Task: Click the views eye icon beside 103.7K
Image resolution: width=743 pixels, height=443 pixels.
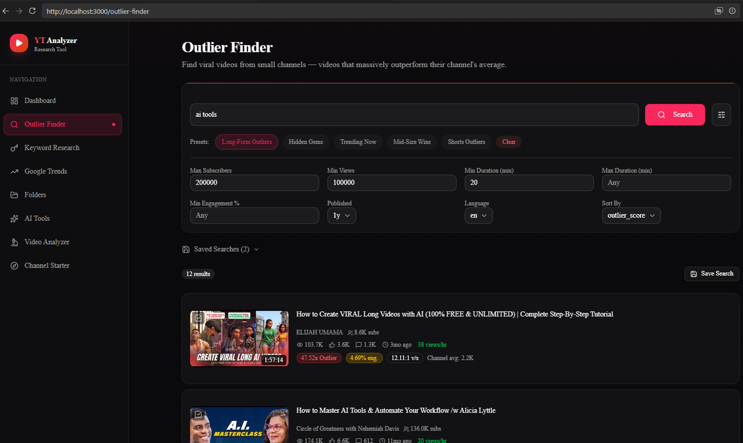Action: tap(299, 345)
